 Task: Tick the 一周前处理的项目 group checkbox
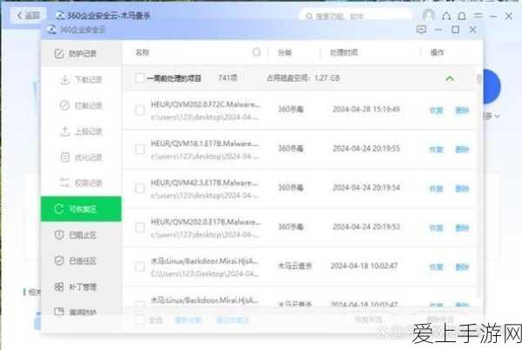pyautogui.click(x=140, y=78)
